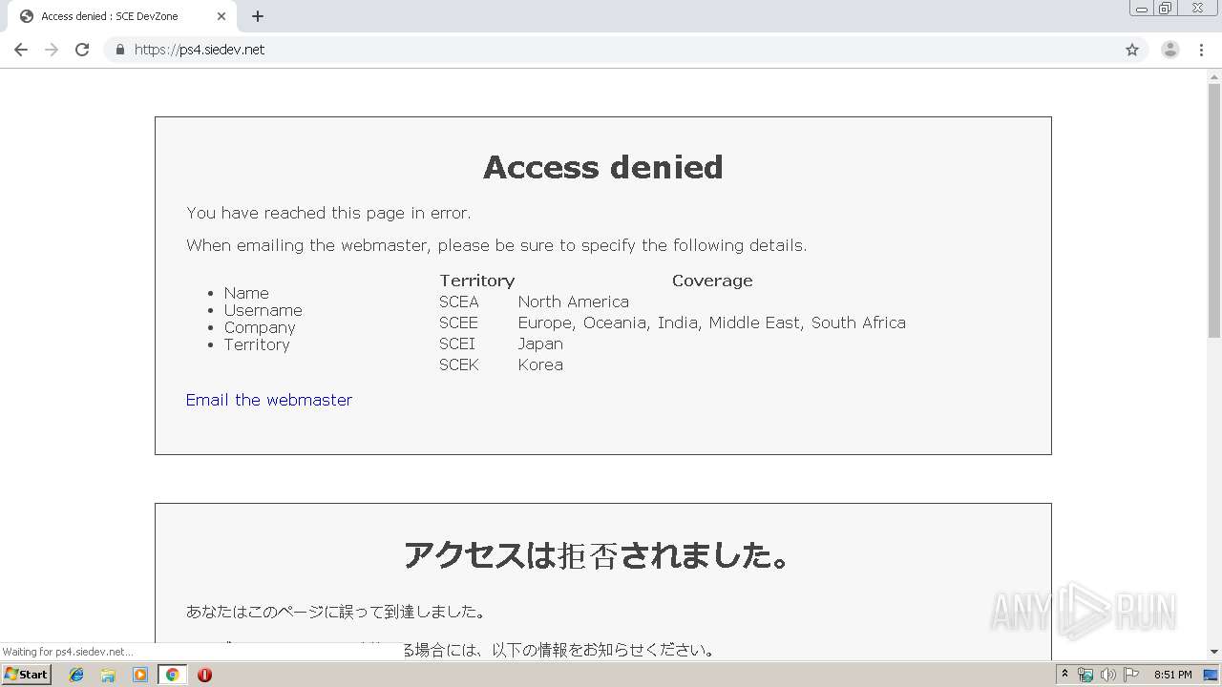Restore down the Chrome window
The image size is (1222, 687).
[1166, 9]
